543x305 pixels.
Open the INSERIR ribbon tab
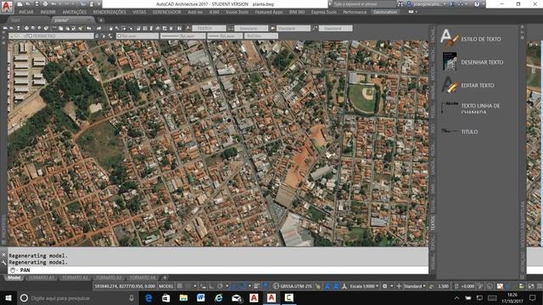[x=48, y=12]
